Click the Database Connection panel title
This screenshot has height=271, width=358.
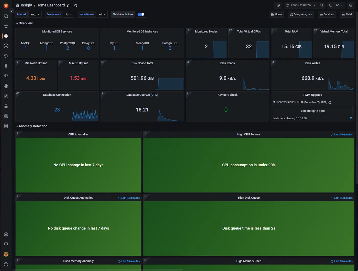[x=57, y=95]
